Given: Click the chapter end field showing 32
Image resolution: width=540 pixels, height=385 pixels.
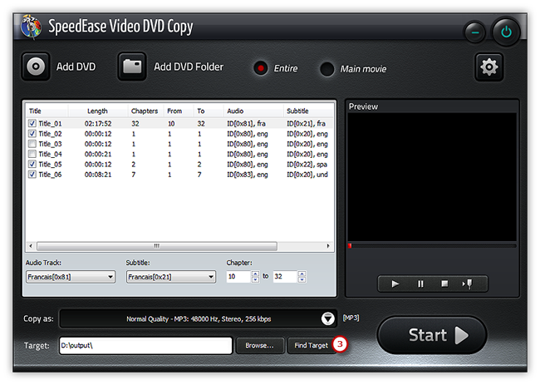Looking at the screenshot, I should [x=286, y=276].
